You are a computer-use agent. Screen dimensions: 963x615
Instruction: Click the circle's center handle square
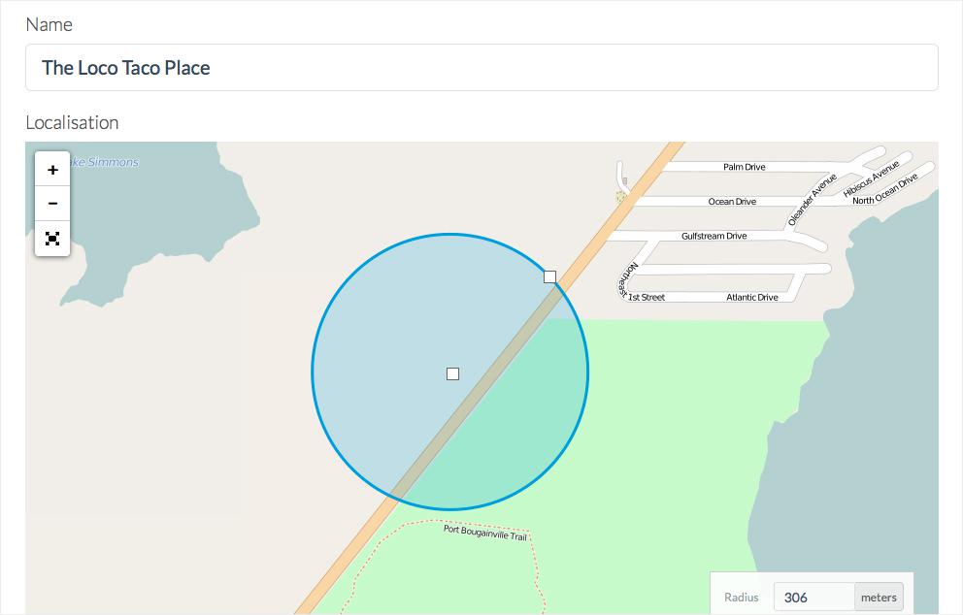pos(452,373)
